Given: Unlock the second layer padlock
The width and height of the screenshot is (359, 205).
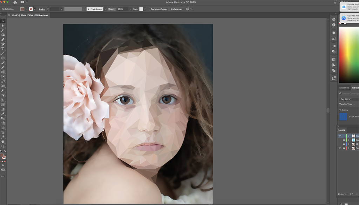Looking at the screenshot, I should coord(344,140).
